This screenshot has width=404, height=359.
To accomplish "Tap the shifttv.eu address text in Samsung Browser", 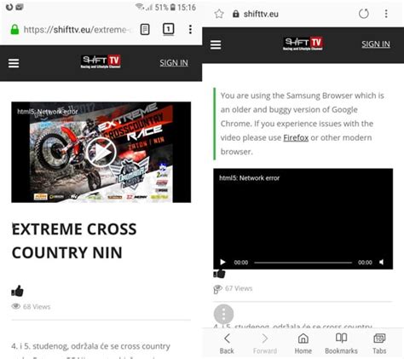I will click(261, 14).
